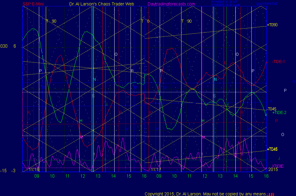Click the -15 label at bottom left

[x=3, y=171]
